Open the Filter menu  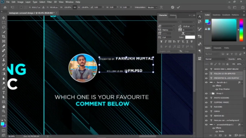(x=50, y=2)
